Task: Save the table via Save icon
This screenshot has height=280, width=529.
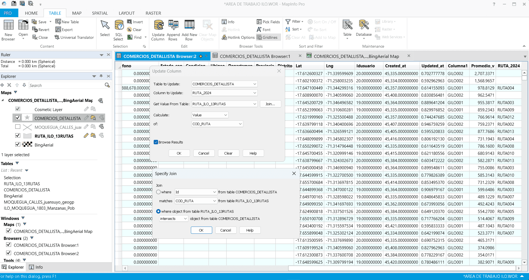Action: tap(40, 22)
